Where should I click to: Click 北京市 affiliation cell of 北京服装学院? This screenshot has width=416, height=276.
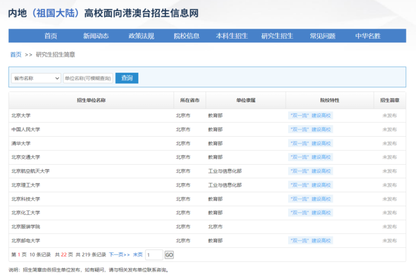point(215,227)
